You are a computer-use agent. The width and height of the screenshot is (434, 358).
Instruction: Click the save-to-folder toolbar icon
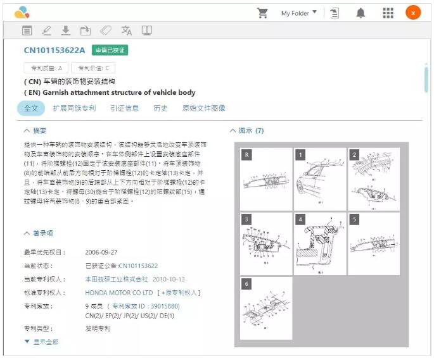pos(85,30)
